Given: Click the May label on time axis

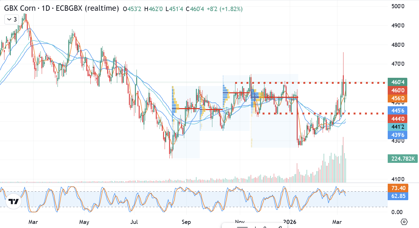Looking at the screenshot, I should 84,222.
